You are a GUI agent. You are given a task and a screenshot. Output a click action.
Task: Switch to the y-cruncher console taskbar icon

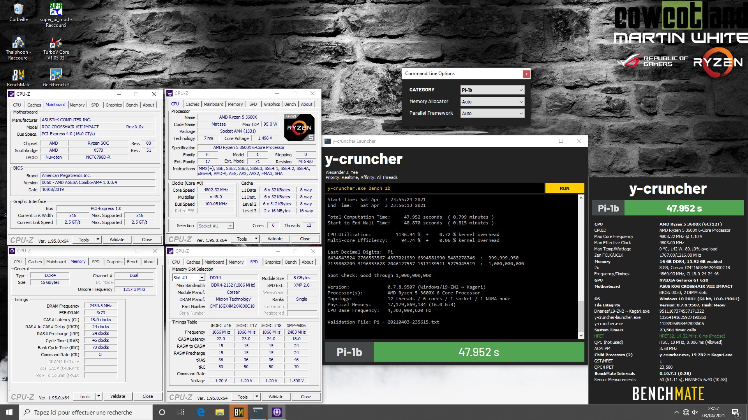coord(258,412)
